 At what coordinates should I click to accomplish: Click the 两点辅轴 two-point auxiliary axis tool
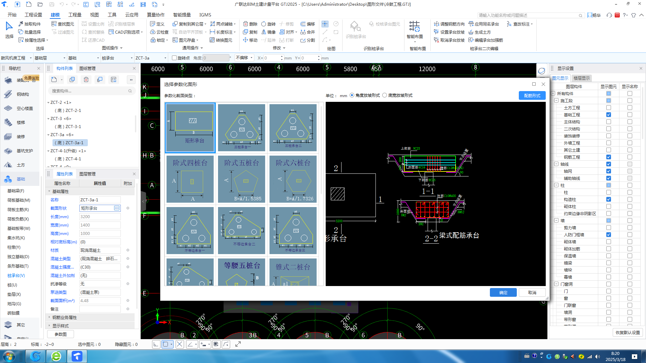(223, 24)
